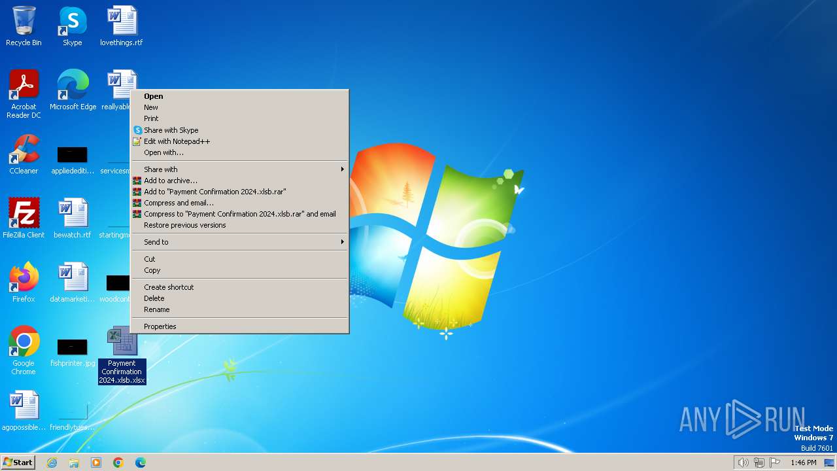The height and width of the screenshot is (471, 837).
Task: Choose Rename in context menu
Action: tap(240, 309)
